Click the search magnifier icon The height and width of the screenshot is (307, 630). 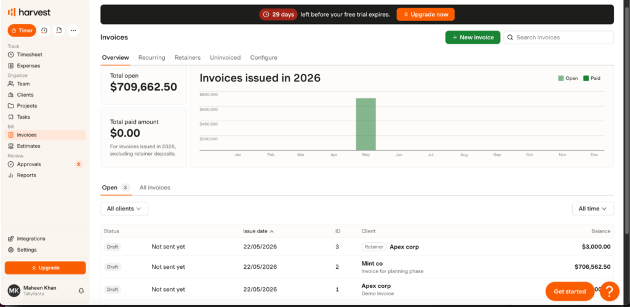[510, 38]
